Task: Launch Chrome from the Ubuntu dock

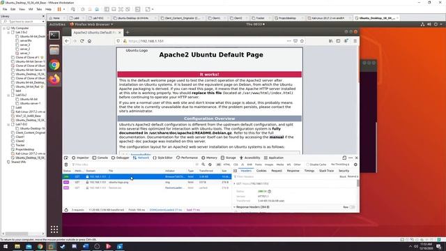Action: [54, 65]
